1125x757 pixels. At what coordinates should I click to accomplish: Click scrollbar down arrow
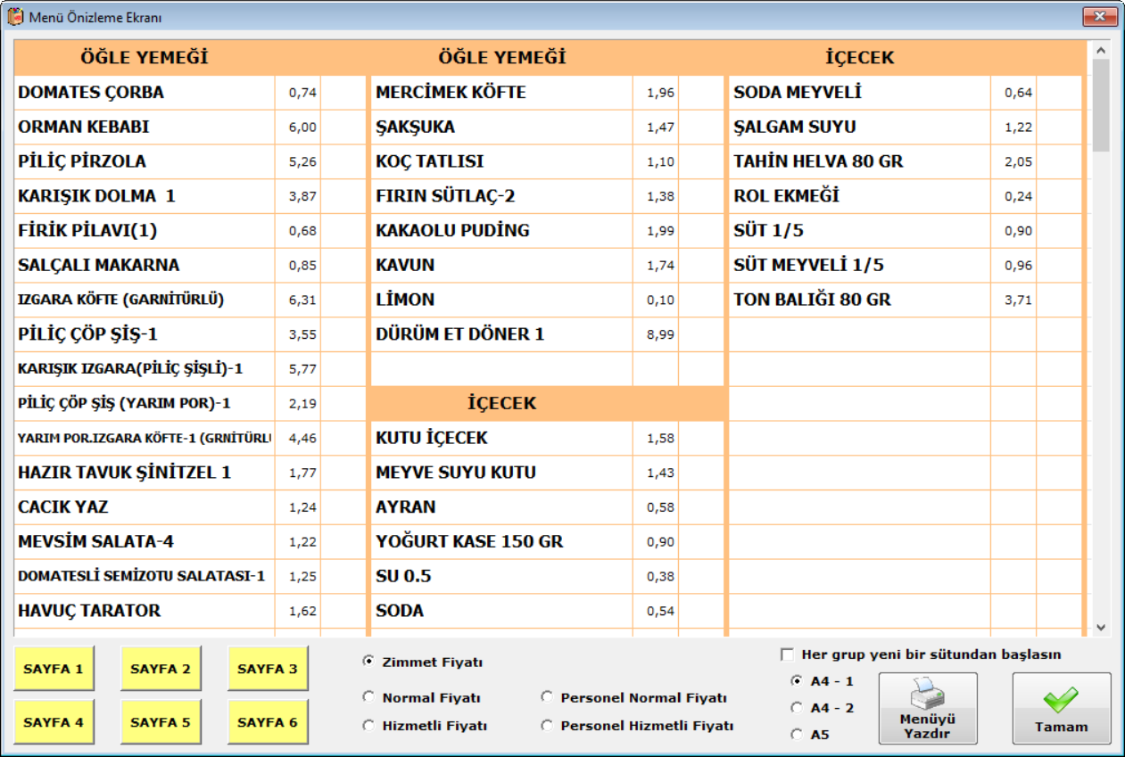click(x=1100, y=628)
